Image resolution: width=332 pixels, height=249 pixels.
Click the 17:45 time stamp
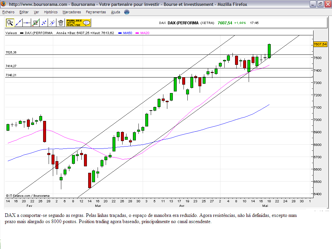254,23
